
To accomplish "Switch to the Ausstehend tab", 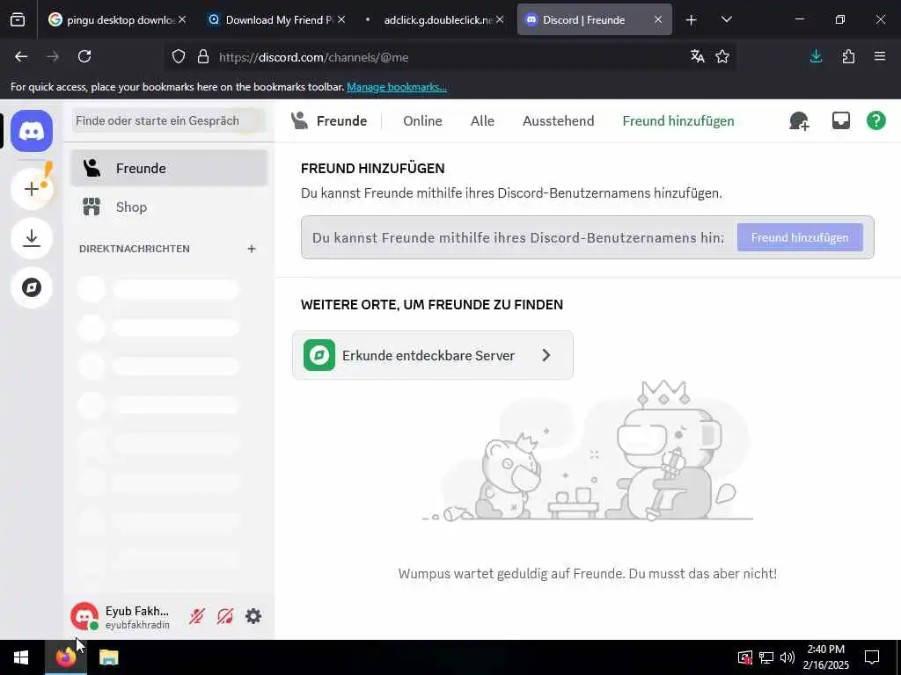I will 558,120.
